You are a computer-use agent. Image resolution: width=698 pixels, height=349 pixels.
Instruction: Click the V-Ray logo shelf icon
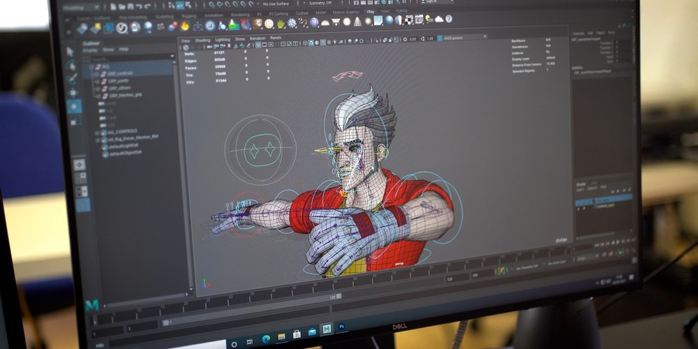click(x=121, y=28)
